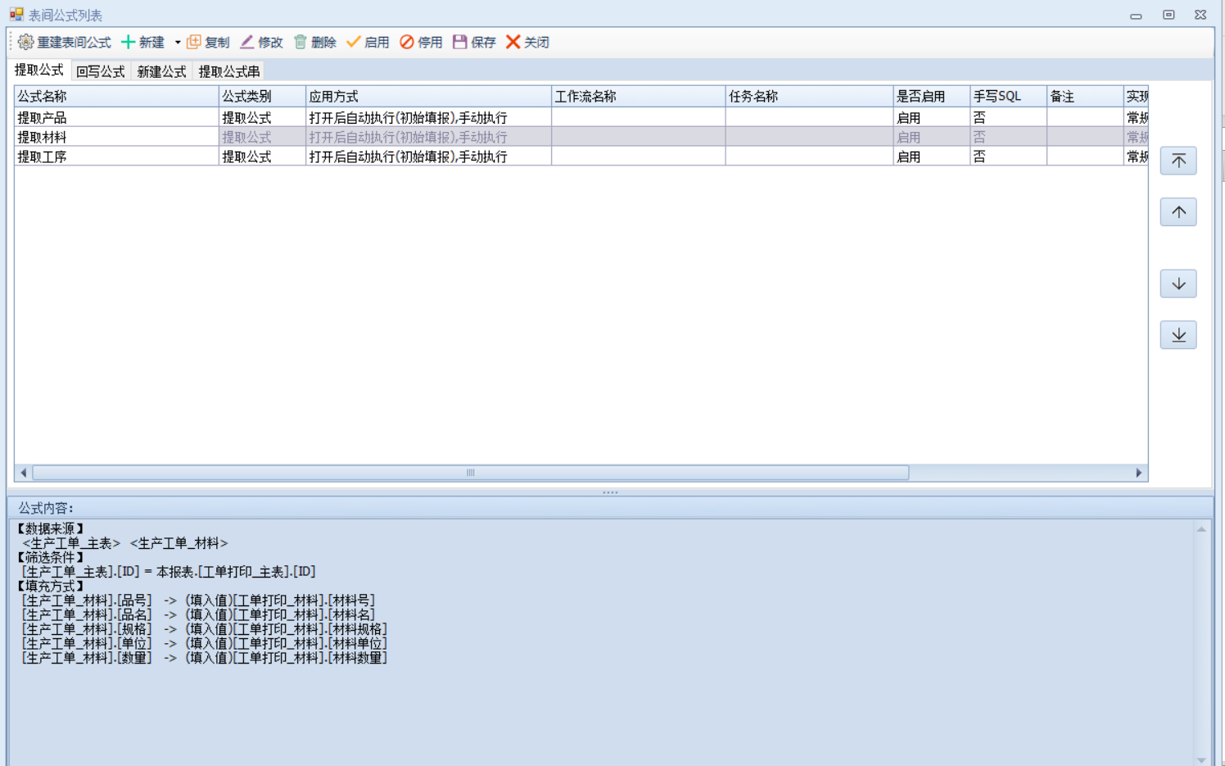Image resolution: width=1225 pixels, height=766 pixels.
Task: Move the selected formula up one row
Action: (x=1178, y=212)
